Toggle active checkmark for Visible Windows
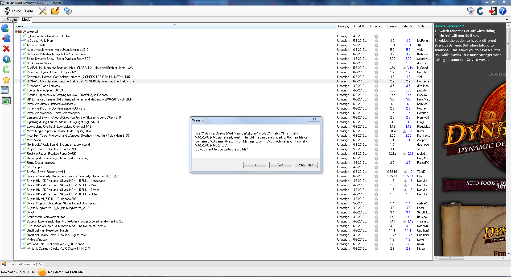The image size is (511, 277). coord(24,239)
